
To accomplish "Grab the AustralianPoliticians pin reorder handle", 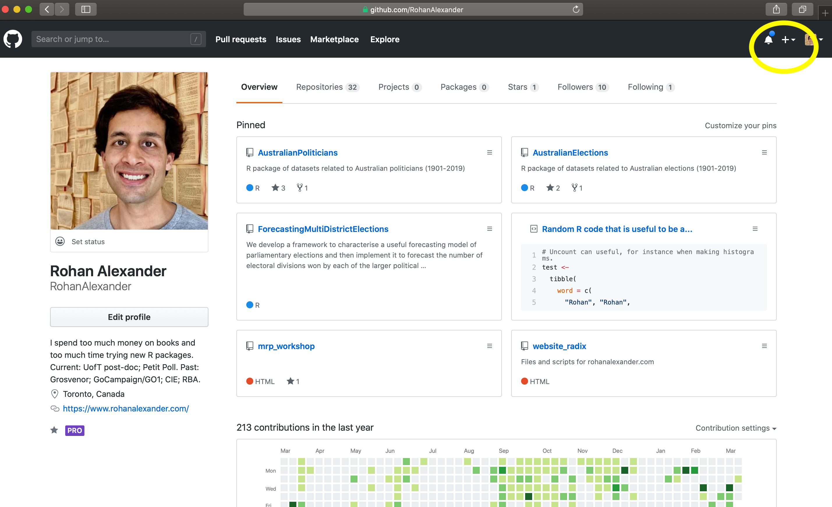I will pyautogui.click(x=489, y=152).
